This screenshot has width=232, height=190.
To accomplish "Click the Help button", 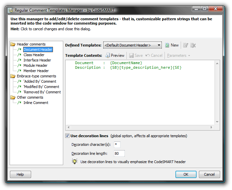I will (21, 174).
